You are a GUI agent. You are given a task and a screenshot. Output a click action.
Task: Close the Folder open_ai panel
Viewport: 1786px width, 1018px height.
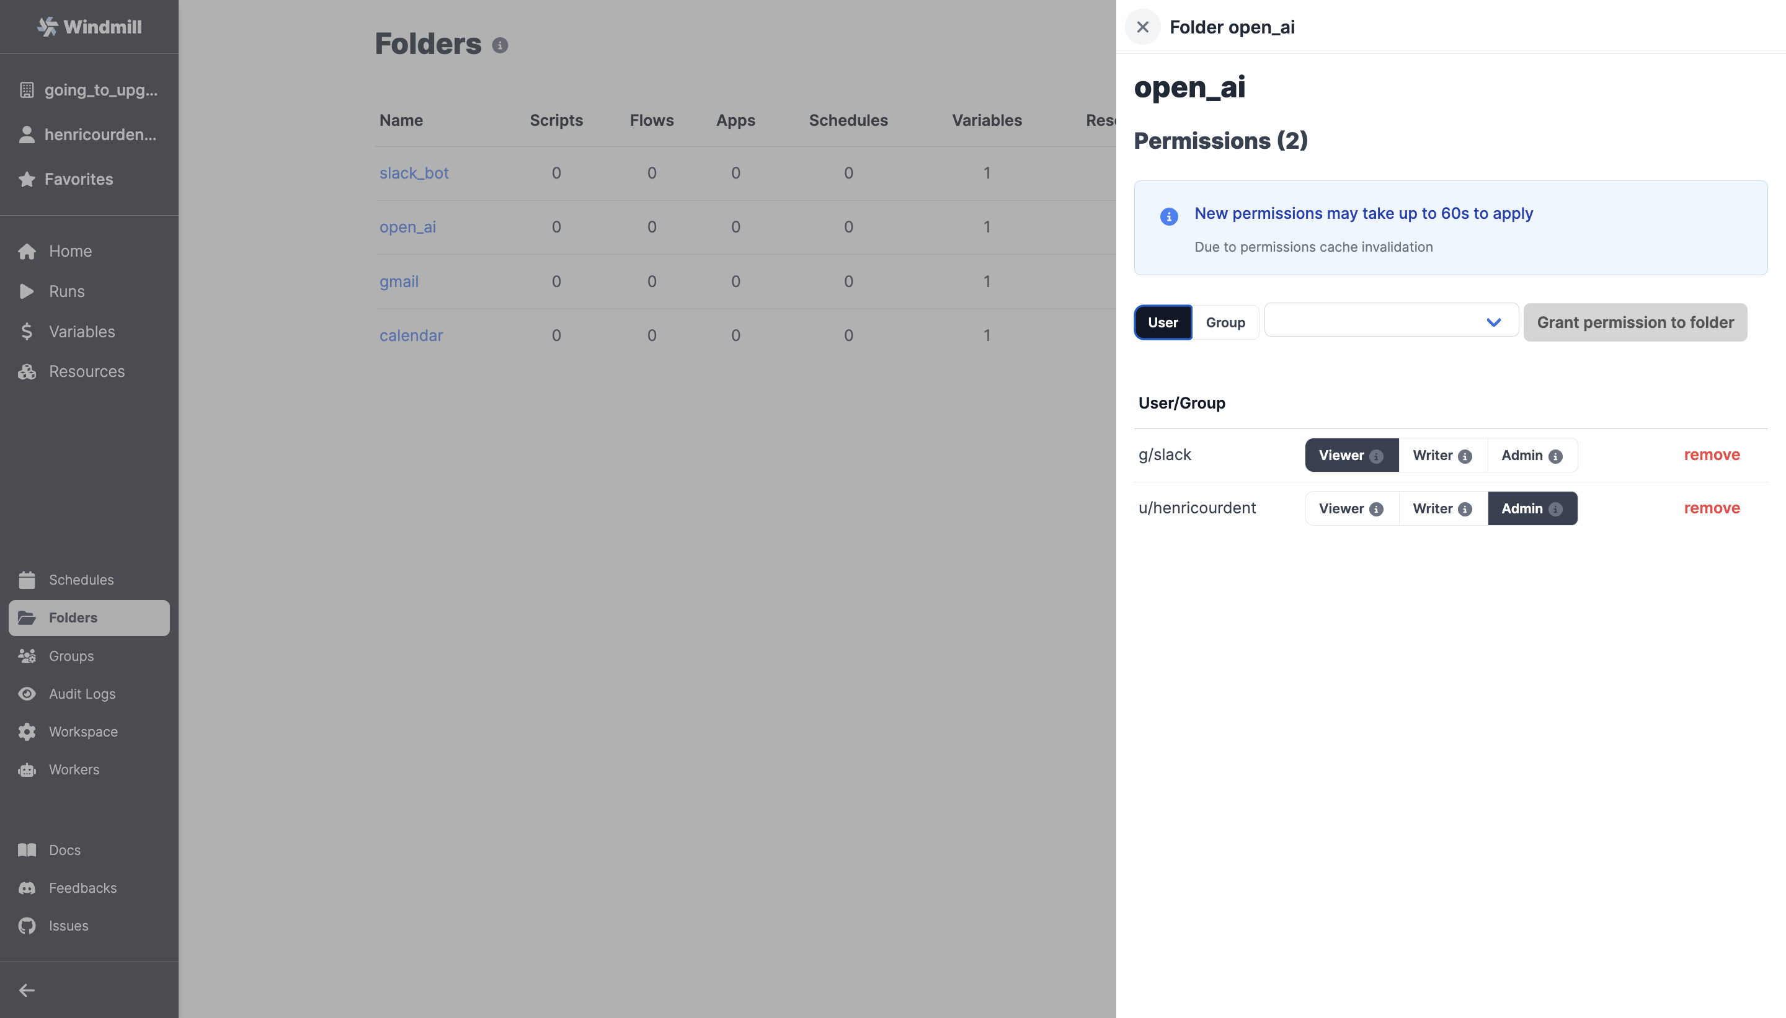click(1141, 26)
